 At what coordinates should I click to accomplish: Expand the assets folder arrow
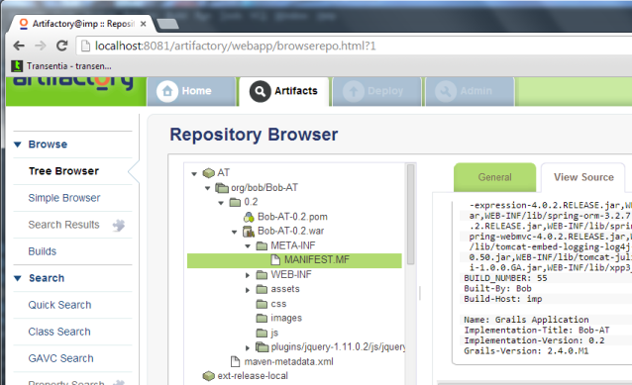(x=248, y=290)
